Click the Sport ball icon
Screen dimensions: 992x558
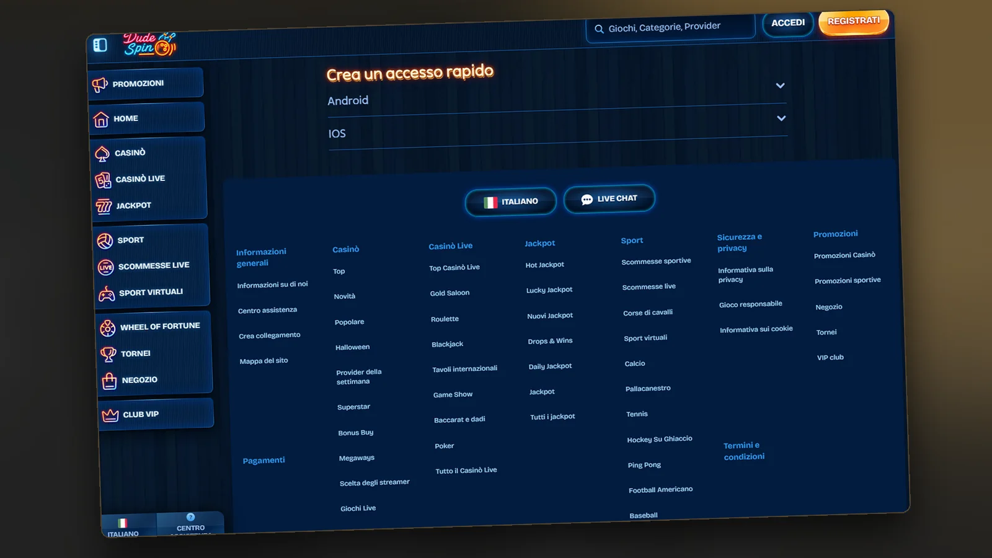[x=105, y=241]
